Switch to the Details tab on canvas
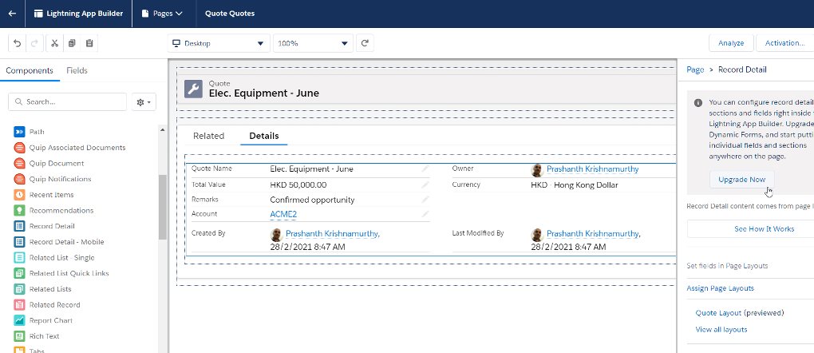The height and width of the screenshot is (353, 814). coord(263,136)
